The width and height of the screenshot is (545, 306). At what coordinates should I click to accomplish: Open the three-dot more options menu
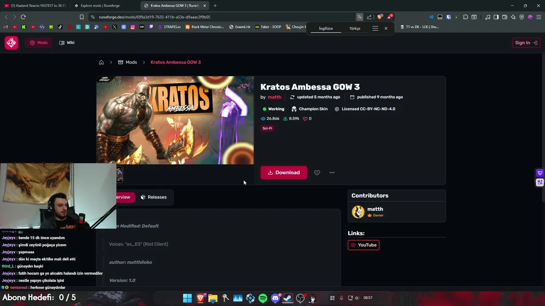332,173
